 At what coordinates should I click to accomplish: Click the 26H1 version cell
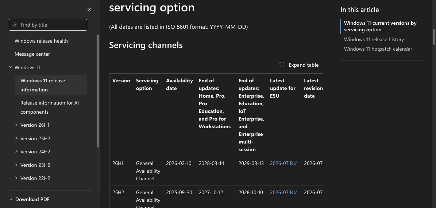click(118, 163)
